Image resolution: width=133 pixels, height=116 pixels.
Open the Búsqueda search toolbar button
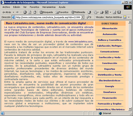click(x=46, y=12)
